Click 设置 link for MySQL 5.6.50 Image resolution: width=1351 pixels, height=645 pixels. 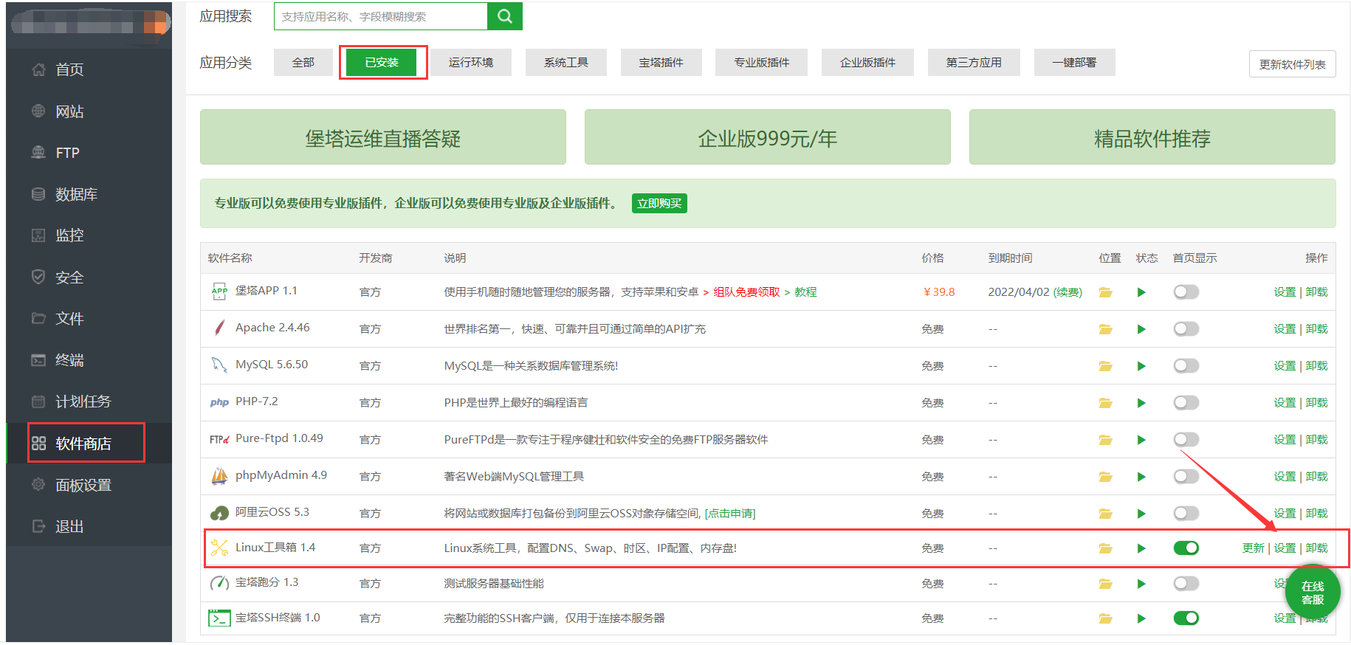click(x=1285, y=366)
